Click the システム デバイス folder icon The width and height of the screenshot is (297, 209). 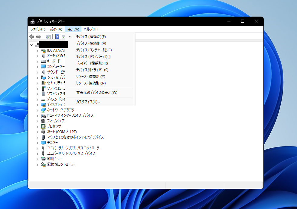pyautogui.click(x=43, y=78)
